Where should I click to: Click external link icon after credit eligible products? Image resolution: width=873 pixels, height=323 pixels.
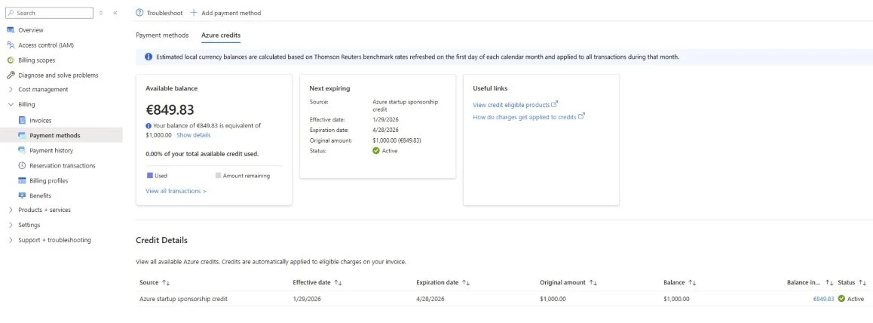555,104
